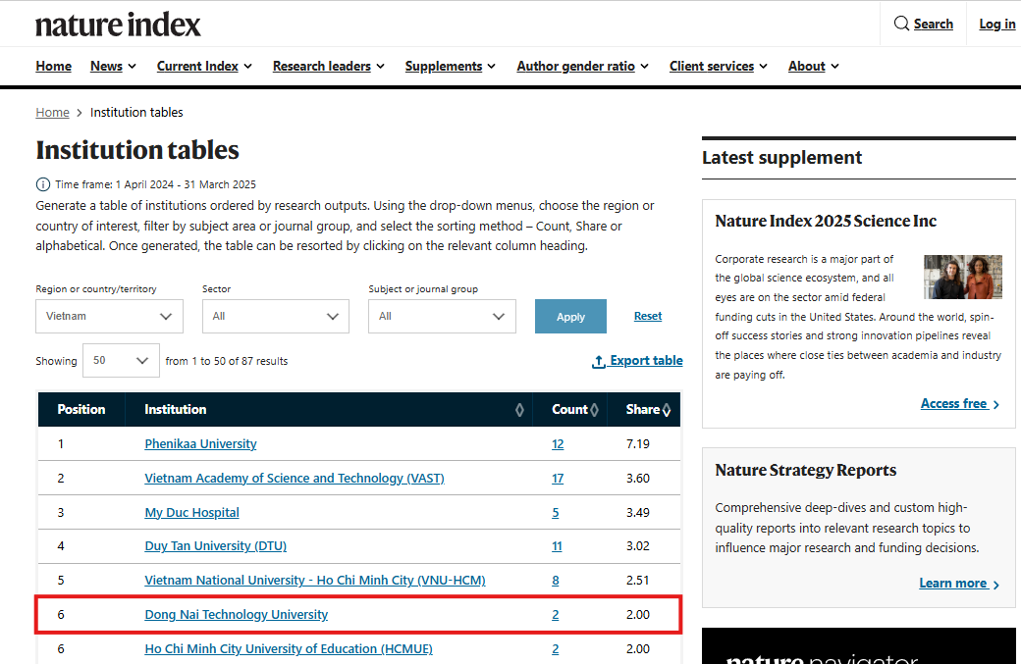Click count 8 for VNU-HCM
Viewport: 1021px width, 664px height.
[x=556, y=580]
